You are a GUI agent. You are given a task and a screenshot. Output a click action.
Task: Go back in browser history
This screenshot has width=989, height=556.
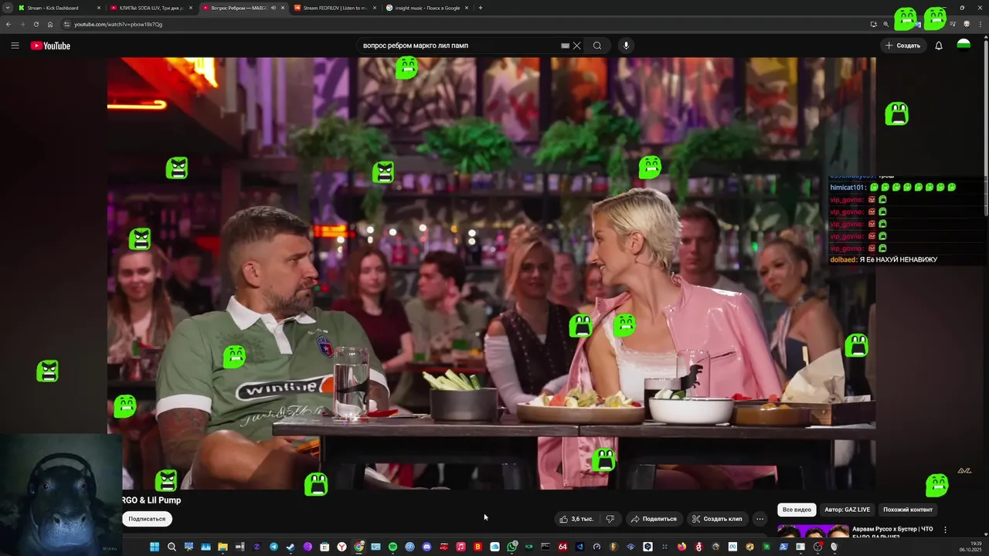[x=8, y=24]
